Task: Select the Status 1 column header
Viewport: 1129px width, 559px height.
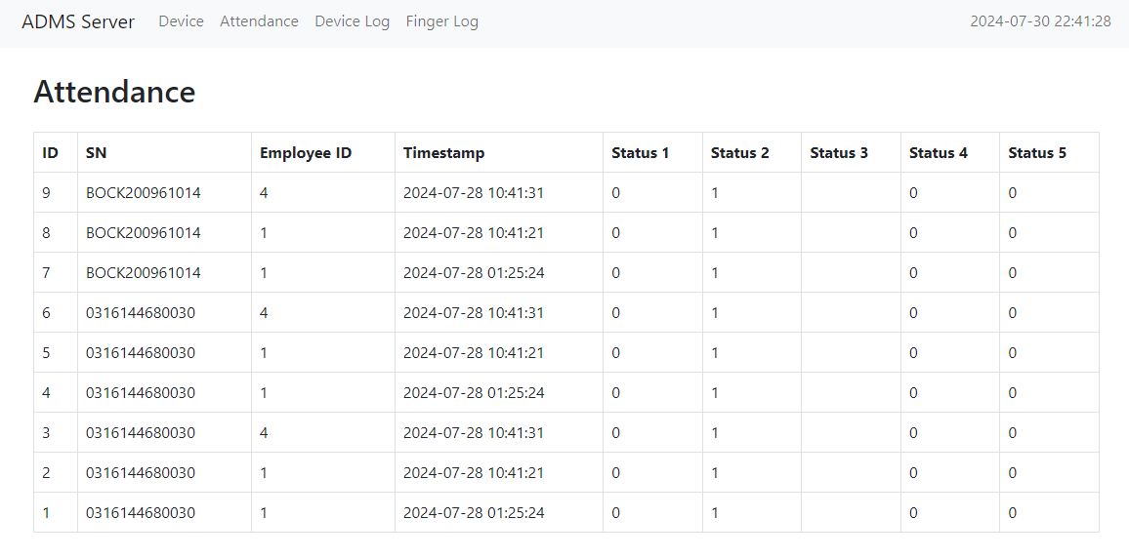Action: point(640,153)
